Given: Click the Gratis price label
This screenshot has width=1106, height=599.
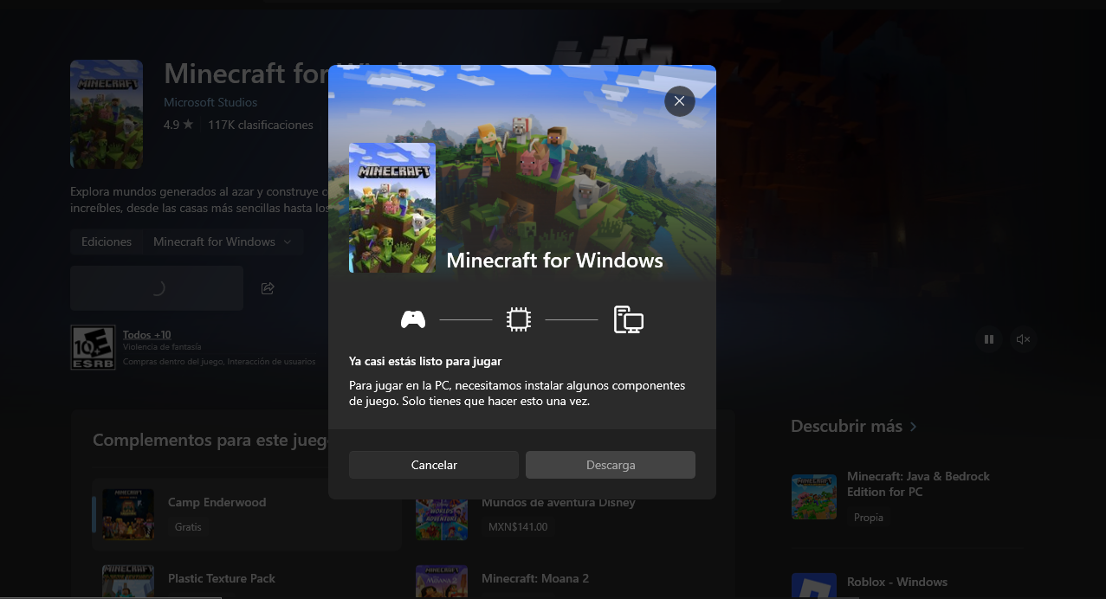Looking at the screenshot, I should (x=188, y=526).
